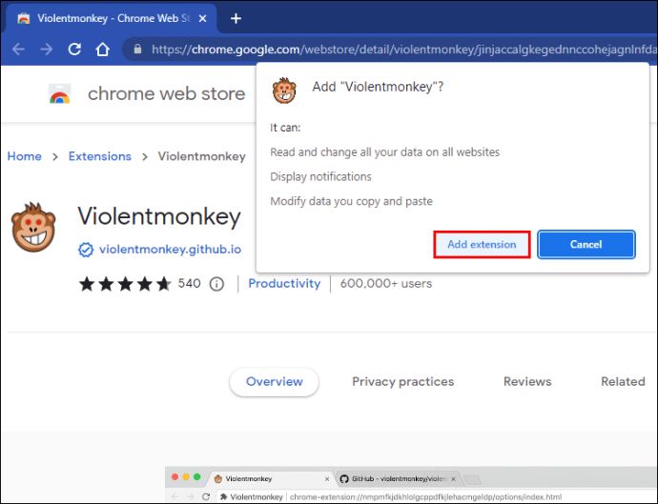
Task: Click the Chrome Web Store rainbow logo
Action: (x=59, y=94)
